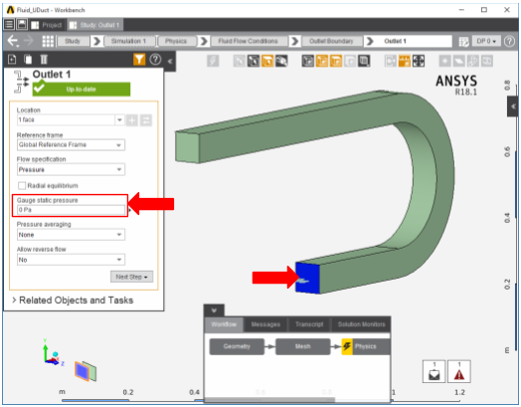Collapse the left panel double-chevron
Image resolution: width=521 pixels, height=407 pixels.
[170, 61]
